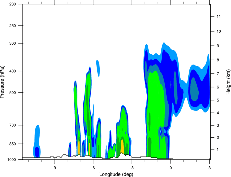Click the 4 km height tick label
The image size is (231, 177).
click(x=218, y=113)
